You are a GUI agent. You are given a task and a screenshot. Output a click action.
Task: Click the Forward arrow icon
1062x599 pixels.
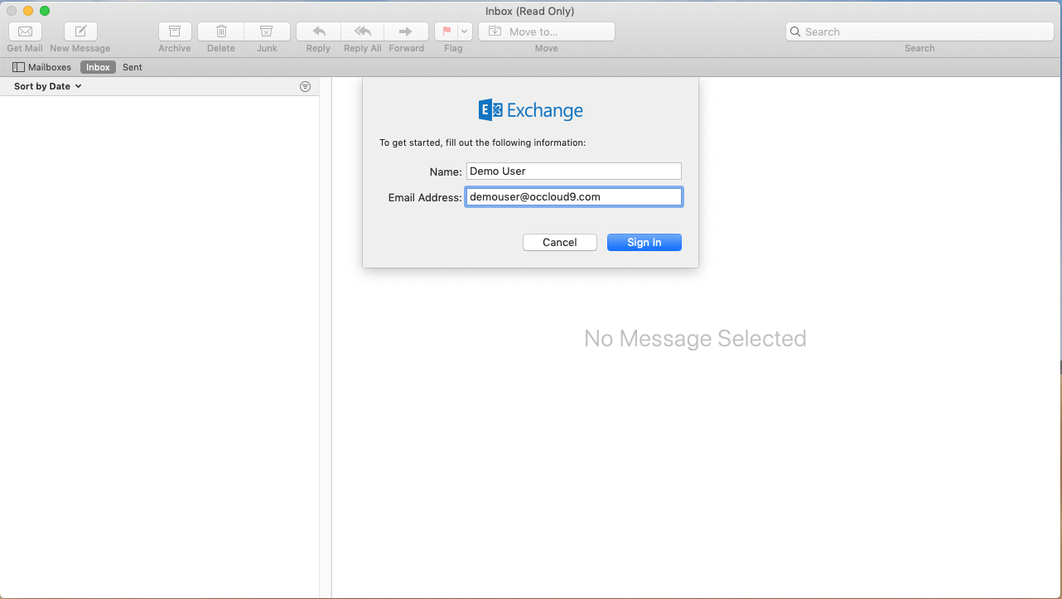tap(406, 31)
